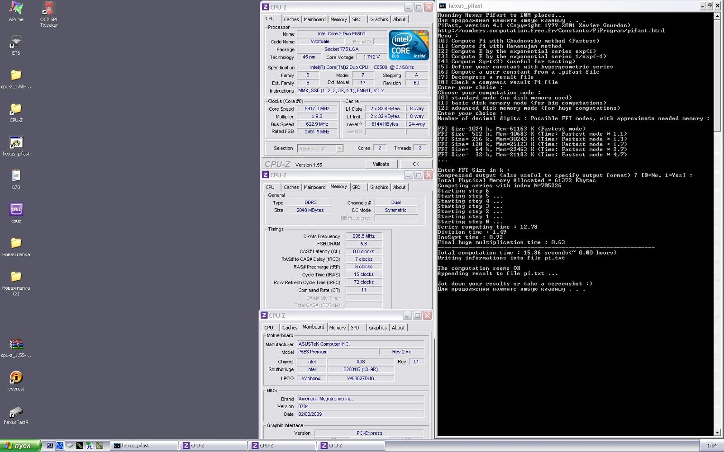Open About tab in the CPU-Z Processor window
This screenshot has height=452, width=724.
(399, 19)
